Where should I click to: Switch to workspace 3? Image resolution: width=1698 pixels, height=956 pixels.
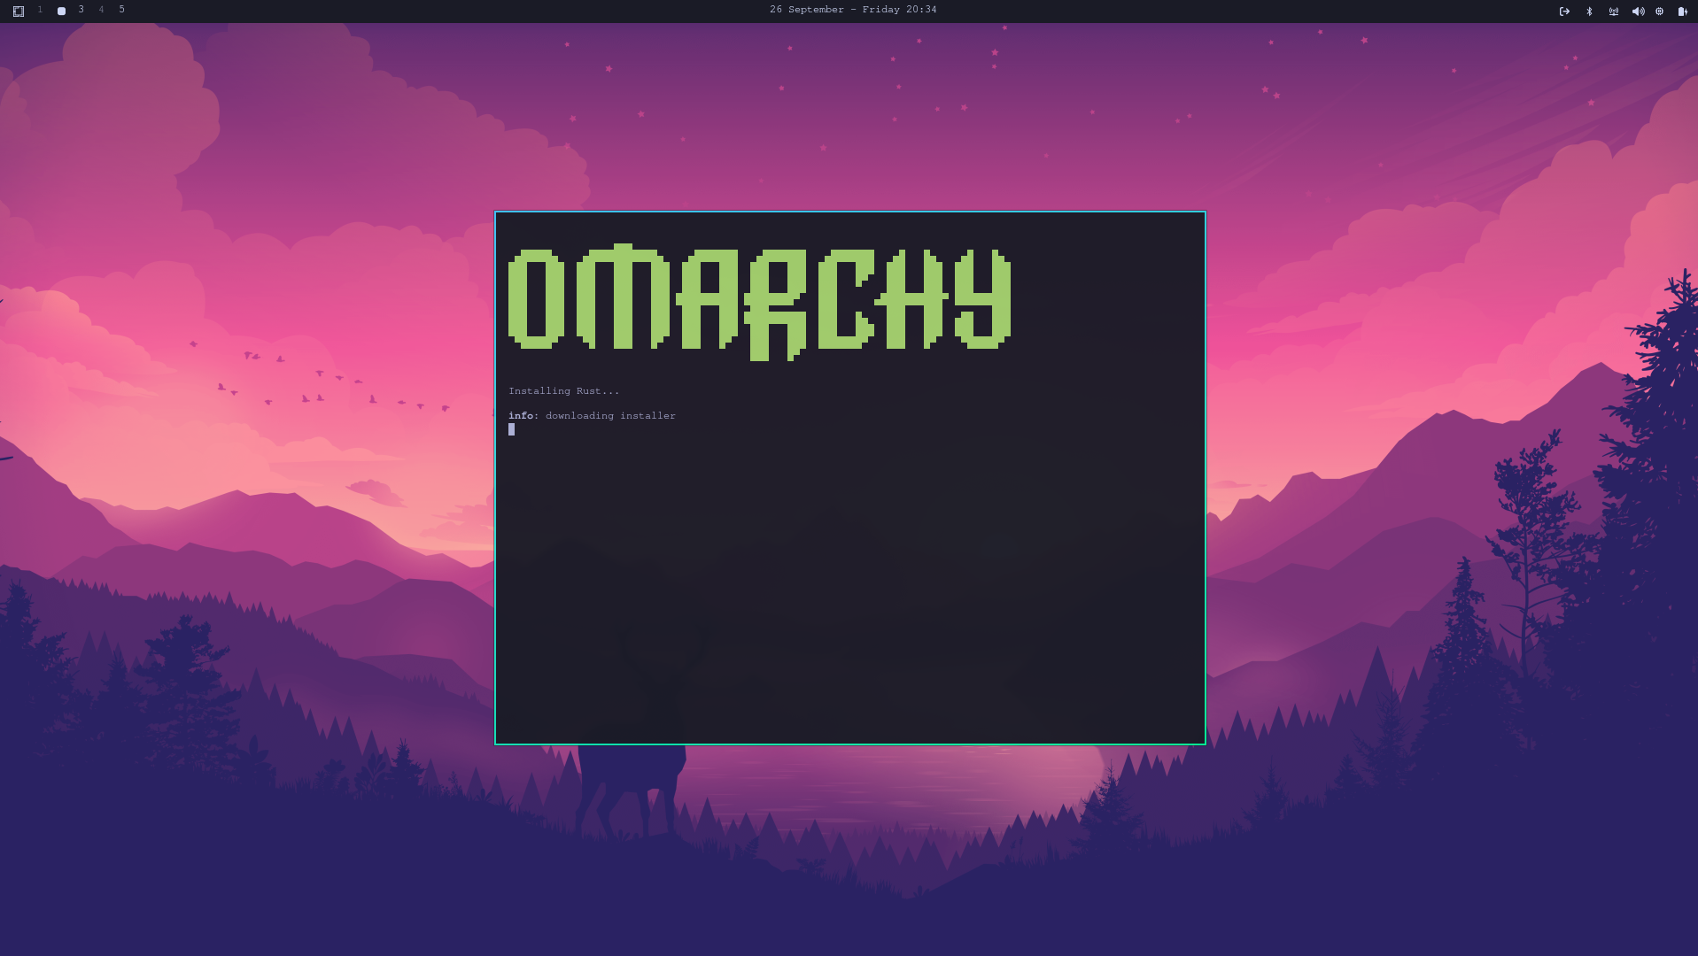[x=81, y=11]
